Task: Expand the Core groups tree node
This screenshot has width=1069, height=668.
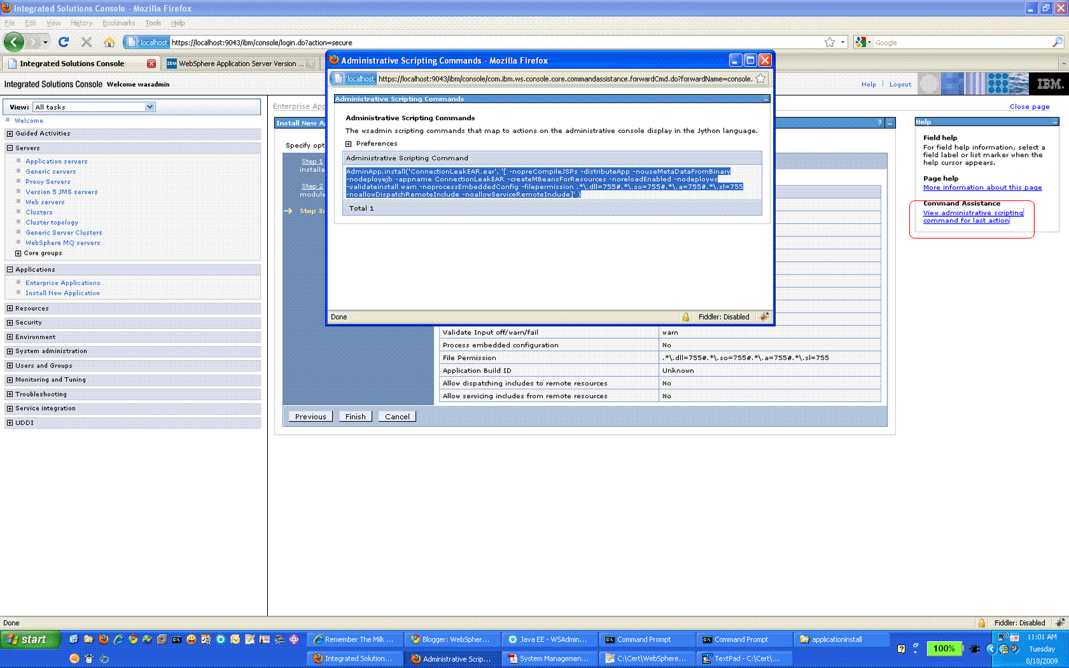Action: coord(18,253)
